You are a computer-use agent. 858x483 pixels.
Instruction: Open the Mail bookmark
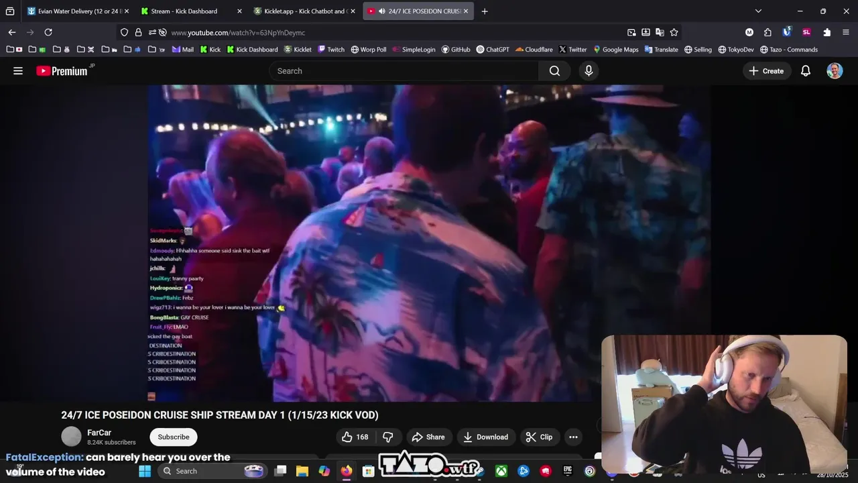click(183, 50)
